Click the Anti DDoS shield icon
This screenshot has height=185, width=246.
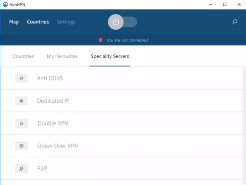point(22,78)
